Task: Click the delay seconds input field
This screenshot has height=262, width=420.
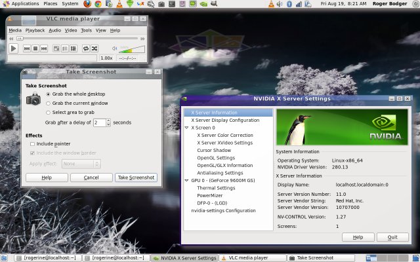Action: tap(99, 122)
